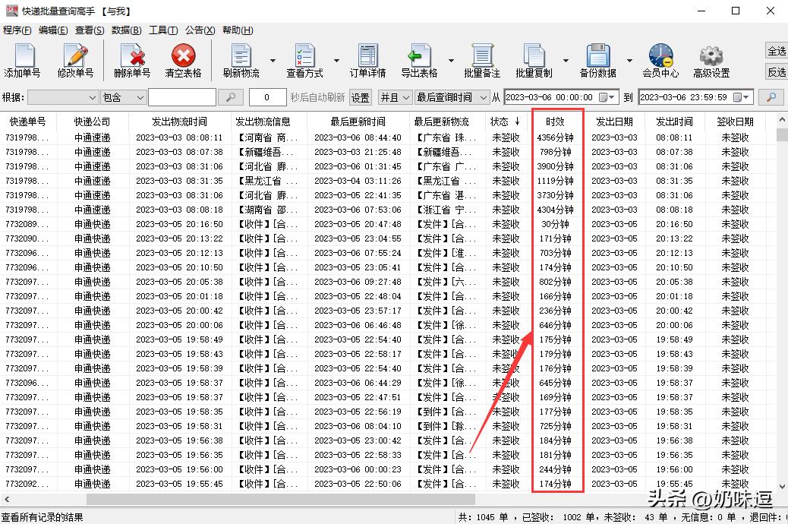Viewport: 788px width, 524px height.
Task: Click the 2023-03-06 09:27:48 update time cell
Action: [x=358, y=282]
